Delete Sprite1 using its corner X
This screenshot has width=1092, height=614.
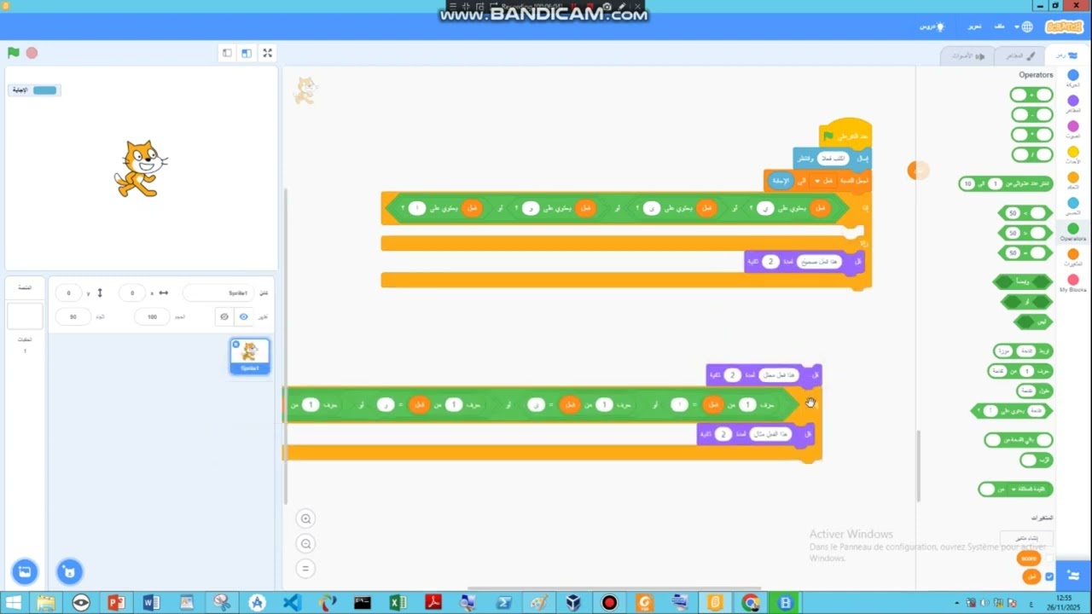coord(236,345)
